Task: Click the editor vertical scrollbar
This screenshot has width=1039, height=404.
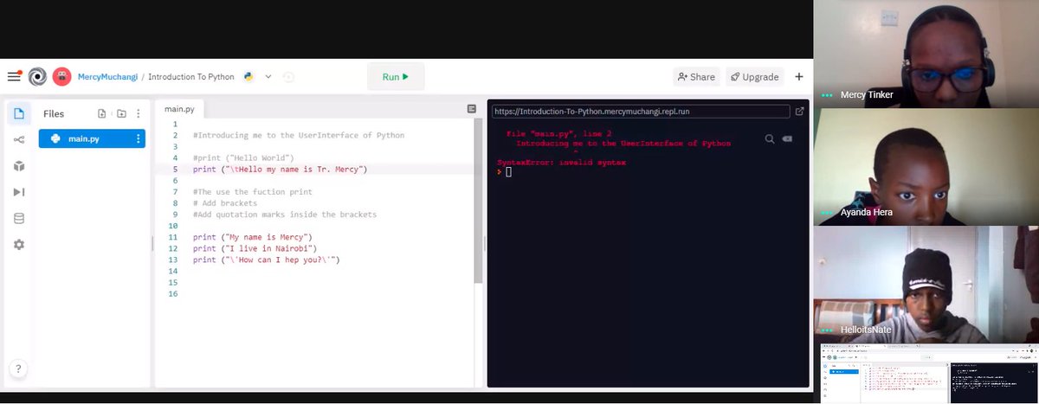Action: click(478, 201)
